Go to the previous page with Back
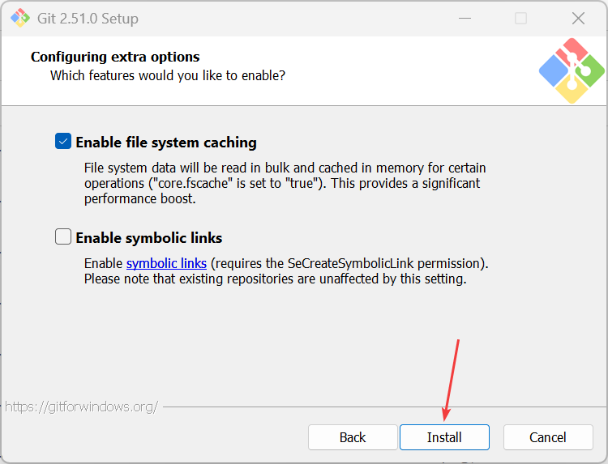The height and width of the screenshot is (464, 608). [353, 437]
